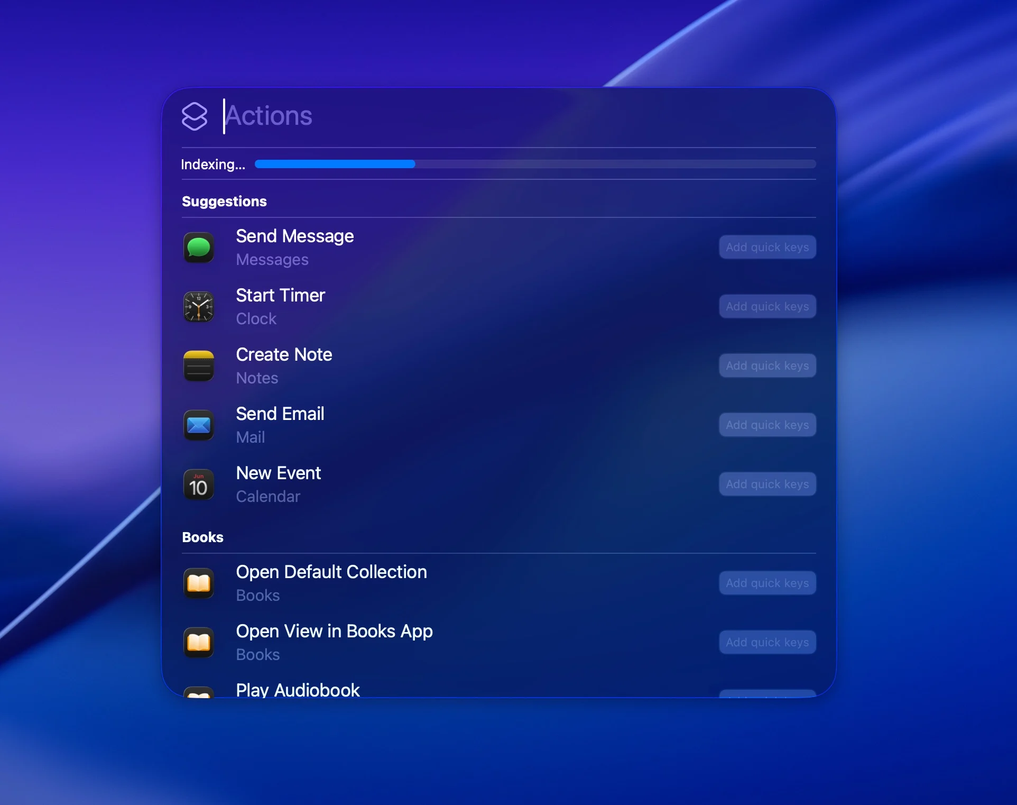Click the Books section header

pyautogui.click(x=202, y=537)
